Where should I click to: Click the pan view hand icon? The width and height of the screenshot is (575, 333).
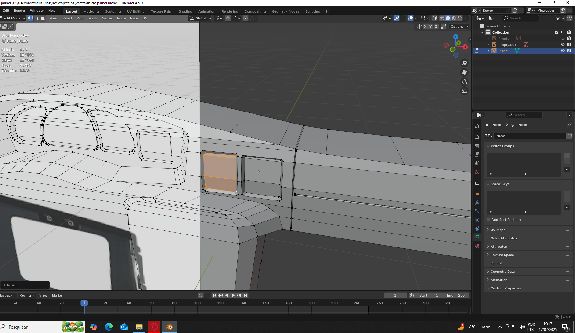464,72
